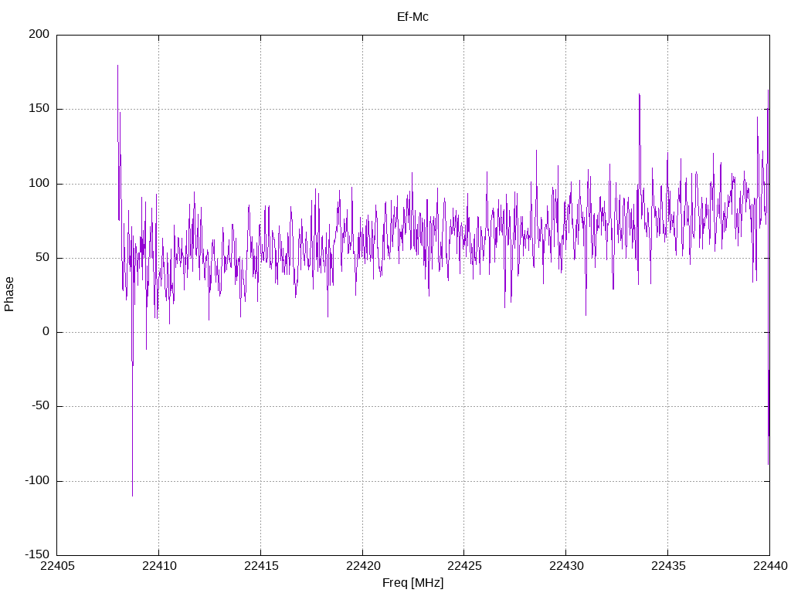The image size is (791, 593).
Task: Click the x-axis tick label '22430'
Action: 566,566
